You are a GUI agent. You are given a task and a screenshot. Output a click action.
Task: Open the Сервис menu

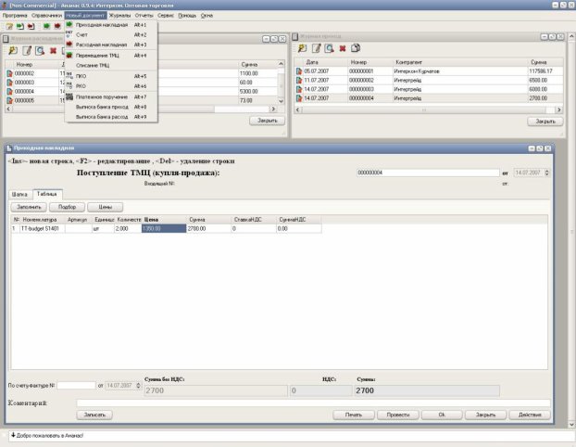pyautogui.click(x=166, y=16)
